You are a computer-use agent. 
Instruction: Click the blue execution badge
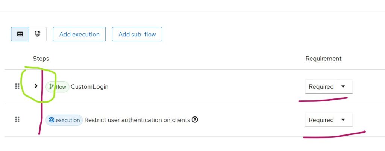[64, 120]
